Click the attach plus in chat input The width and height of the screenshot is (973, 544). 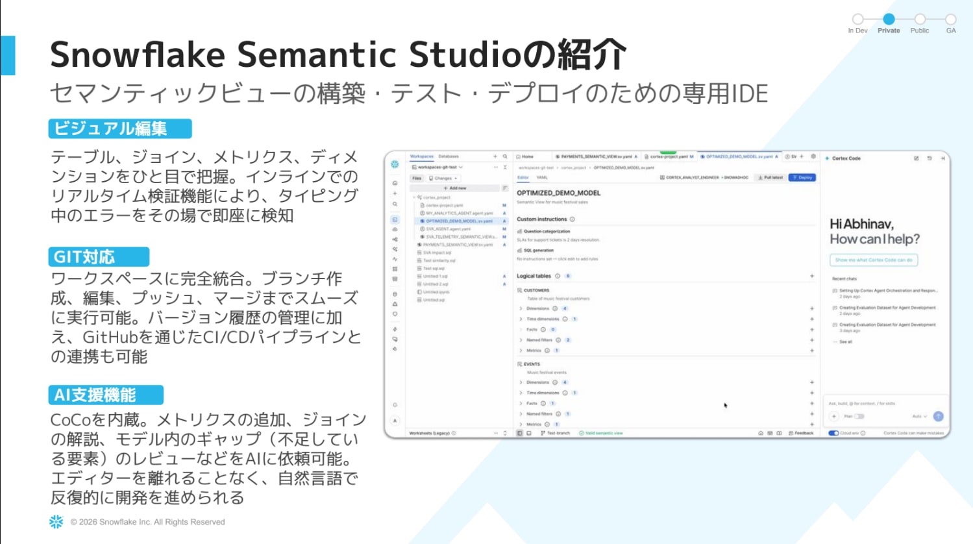(x=834, y=416)
